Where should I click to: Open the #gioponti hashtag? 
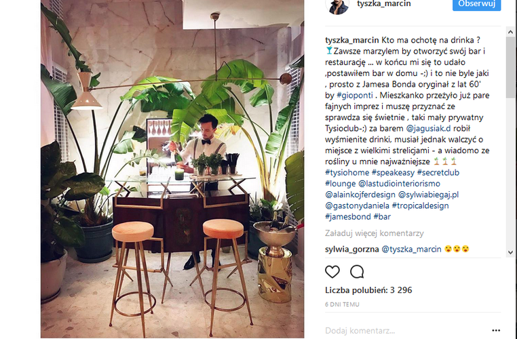(x=354, y=96)
